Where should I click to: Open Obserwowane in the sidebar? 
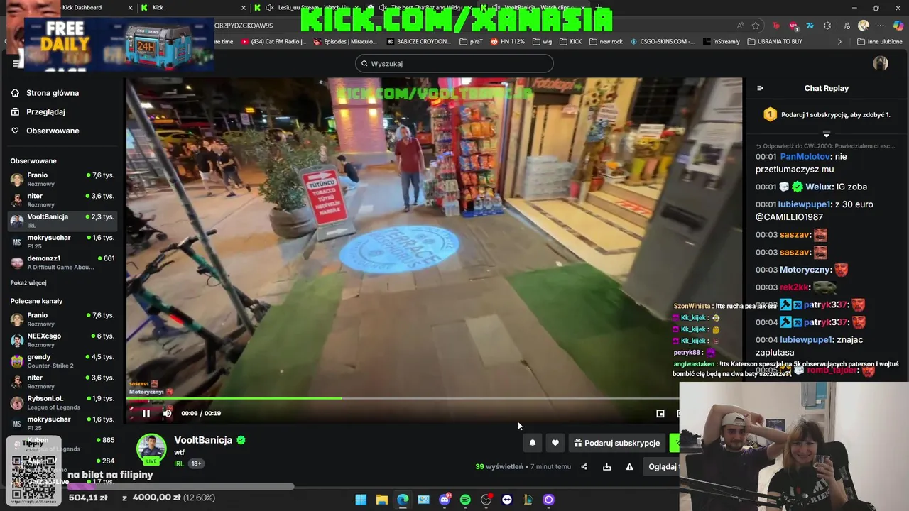click(45, 131)
